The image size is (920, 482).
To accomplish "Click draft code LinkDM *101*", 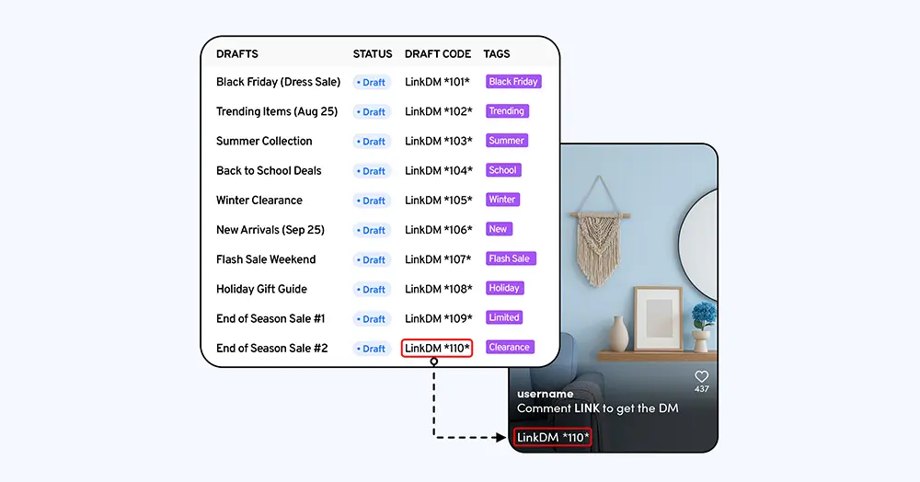I will click(x=437, y=82).
